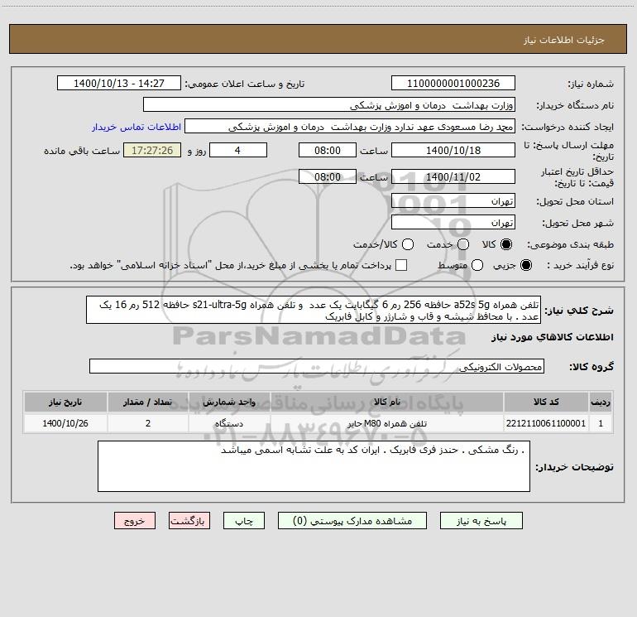Image resolution: width=637 pixels, height=617 pixels.
Task: Click the نام کالا column header
Action: [x=387, y=402]
